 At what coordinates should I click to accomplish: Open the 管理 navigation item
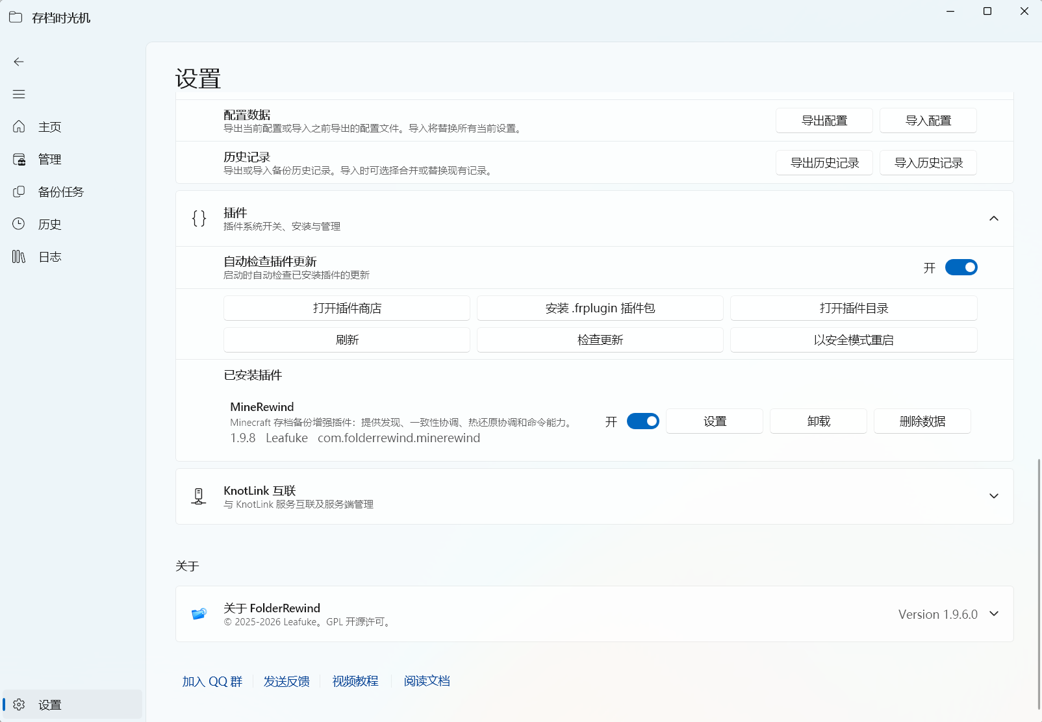coord(72,159)
